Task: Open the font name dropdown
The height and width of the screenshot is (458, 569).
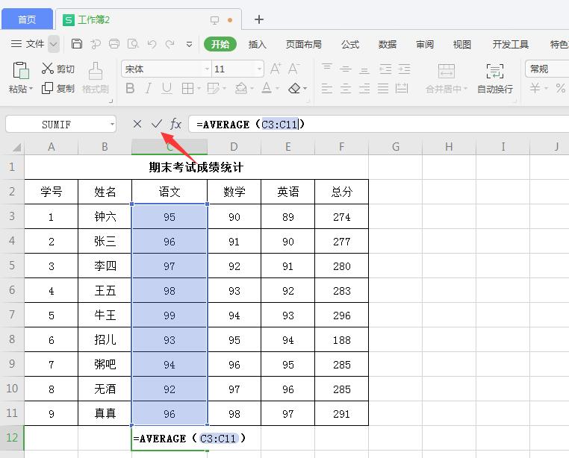Action: pos(207,69)
